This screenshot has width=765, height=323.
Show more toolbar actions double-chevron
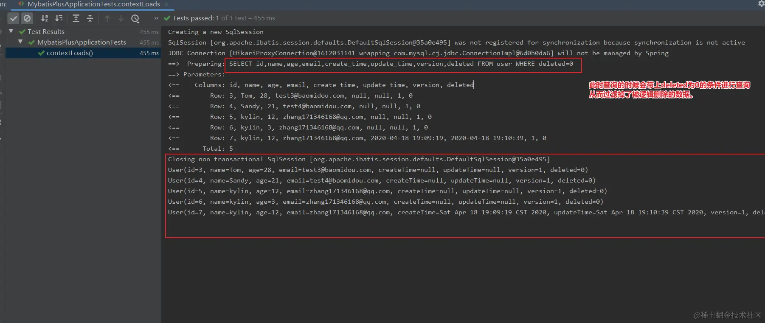pyautogui.click(x=156, y=18)
